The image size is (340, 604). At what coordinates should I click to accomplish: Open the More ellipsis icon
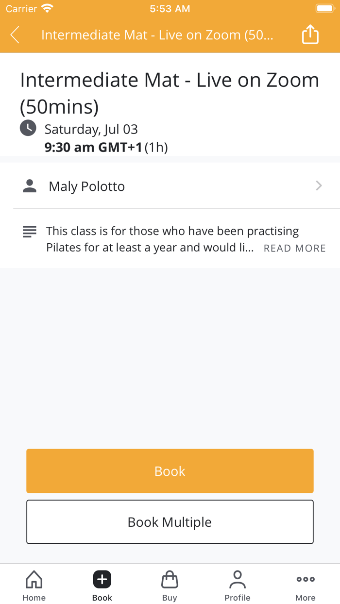[x=305, y=579]
